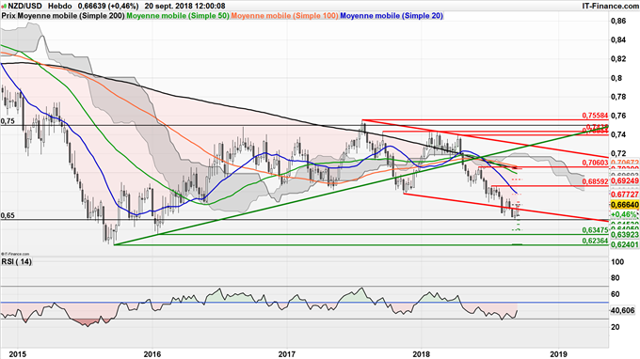The height and width of the screenshot is (359, 640).
Task: Select the green 0,62401 support tag
Action: pyautogui.click(x=624, y=244)
